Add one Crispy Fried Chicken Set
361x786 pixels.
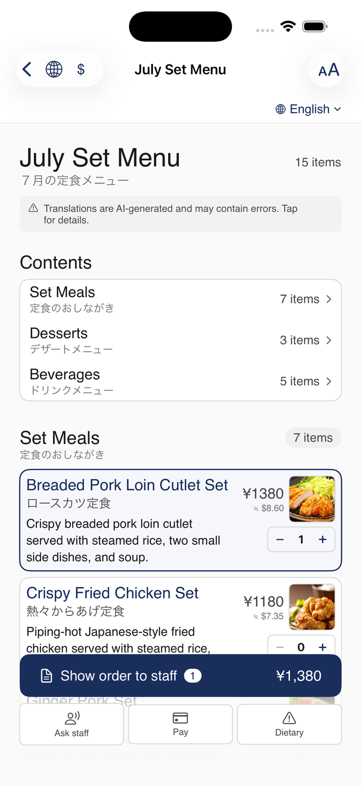(323, 647)
